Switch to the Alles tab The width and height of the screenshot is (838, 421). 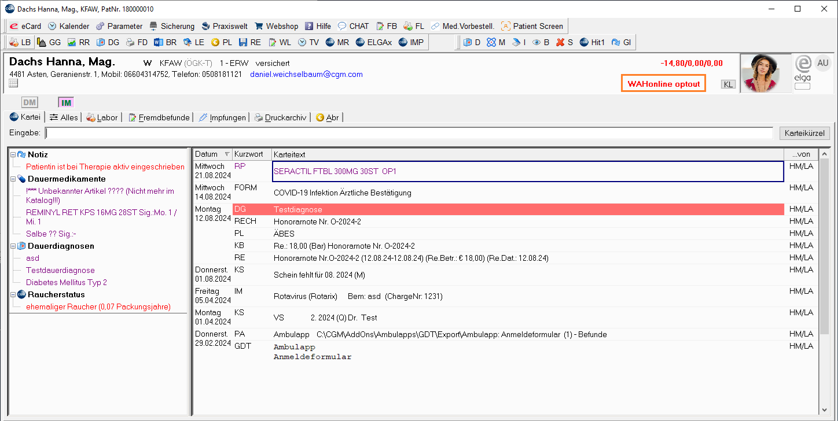click(63, 117)
